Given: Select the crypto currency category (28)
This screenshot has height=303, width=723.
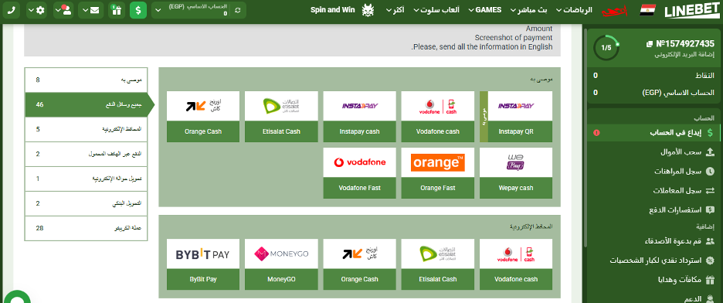Looking at the screenshot, I should pyautogui.click(x=87, y=228).
